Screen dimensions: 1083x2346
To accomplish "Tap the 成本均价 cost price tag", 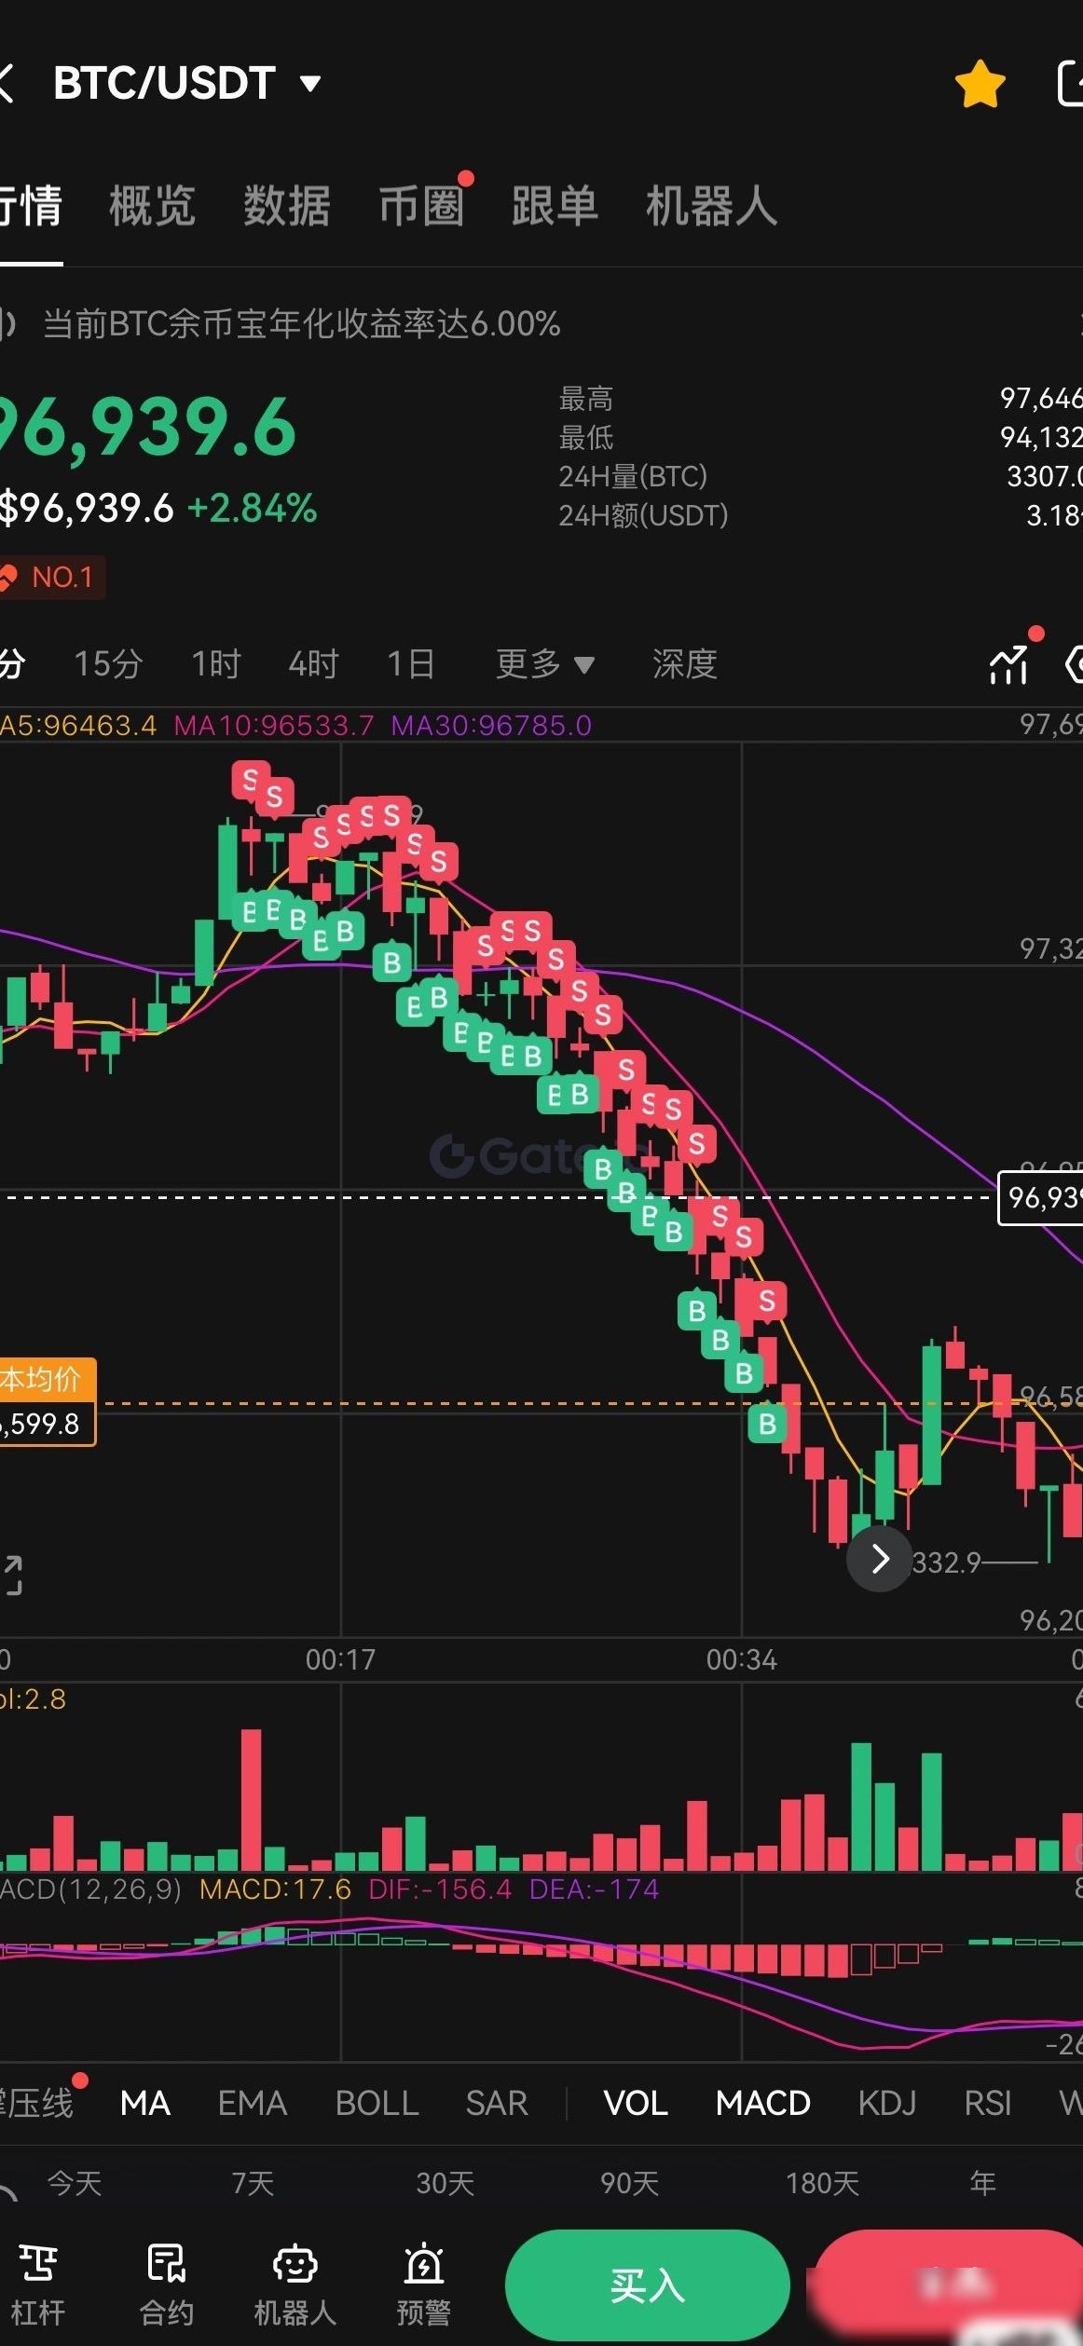I will click(x=48, y=1401).
